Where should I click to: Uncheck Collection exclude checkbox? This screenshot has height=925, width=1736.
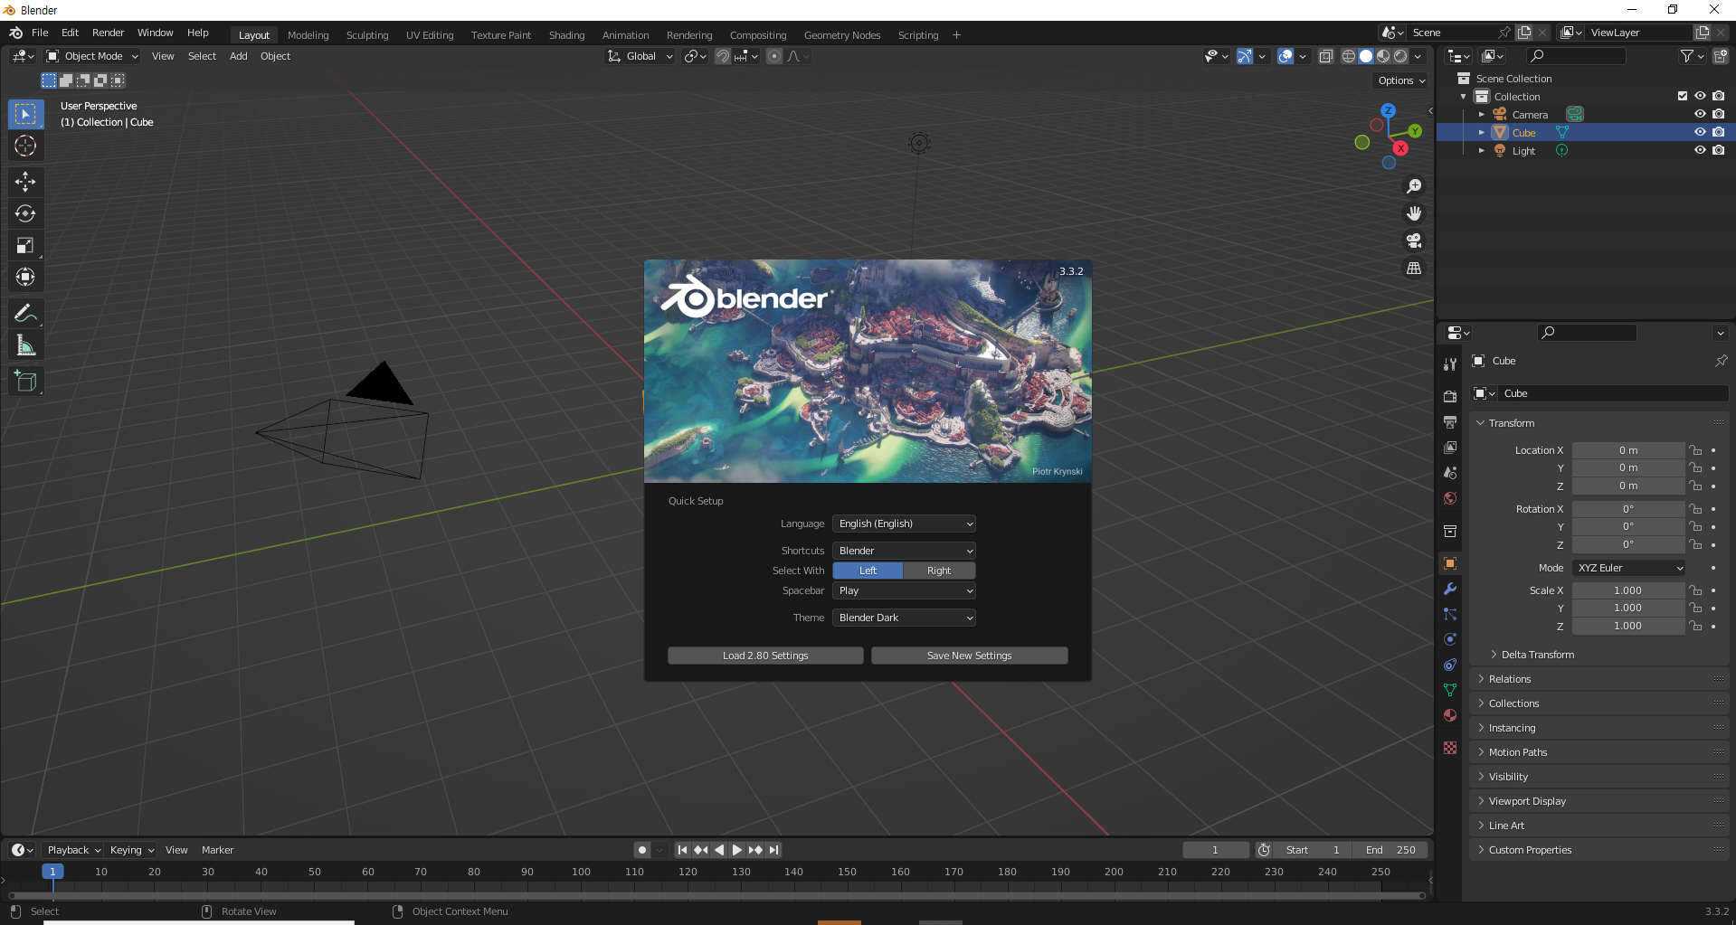tap(1683, 96)
